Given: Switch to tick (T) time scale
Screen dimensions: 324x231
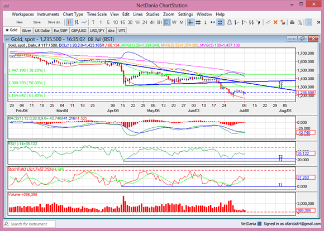Looking at the screenshot, I should point(93,22).
